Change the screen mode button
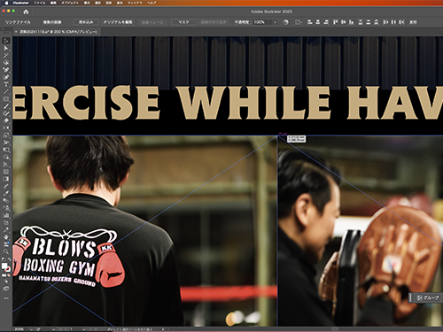443x332 pixels. [x=6, y=289]
